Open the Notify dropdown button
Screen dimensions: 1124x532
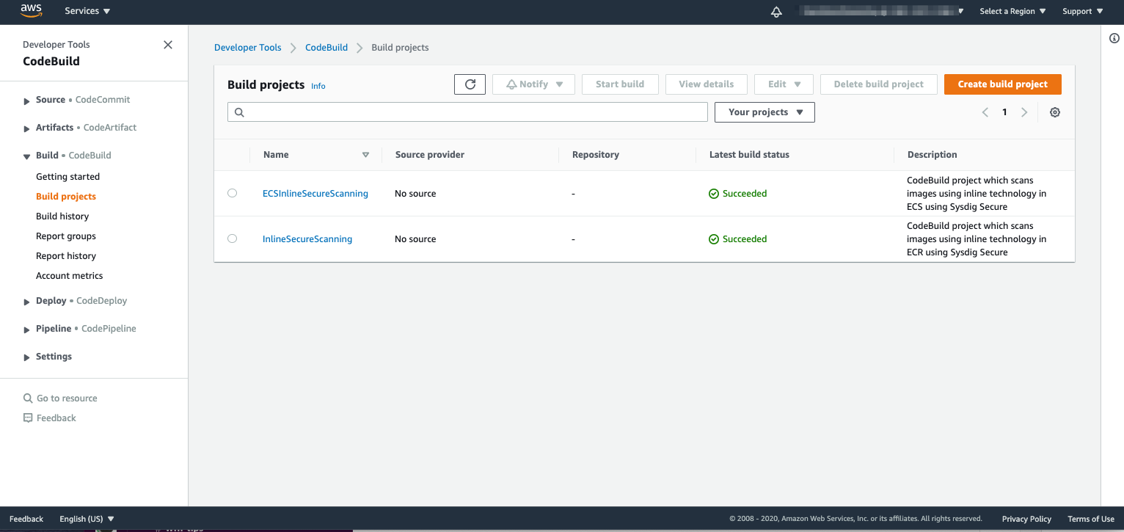(x=535, y=84)
